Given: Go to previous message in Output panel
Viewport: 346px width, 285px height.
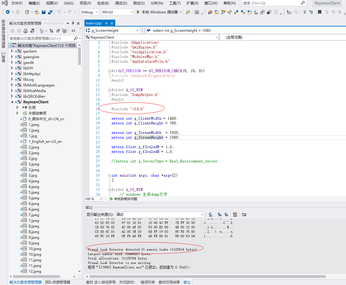Looking at the screenshot, I should (220, 214).
